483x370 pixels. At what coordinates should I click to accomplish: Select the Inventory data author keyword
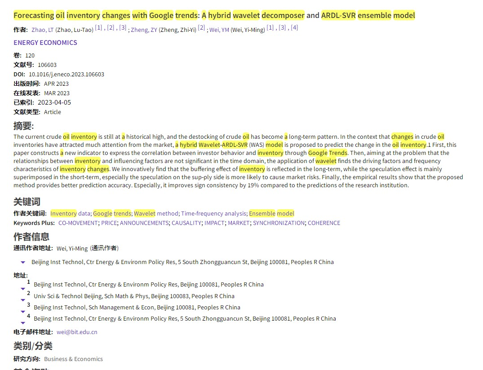(70, 214)
